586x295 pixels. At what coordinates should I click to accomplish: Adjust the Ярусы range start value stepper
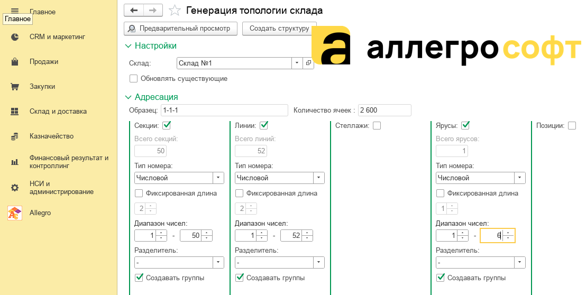(463, 236)
